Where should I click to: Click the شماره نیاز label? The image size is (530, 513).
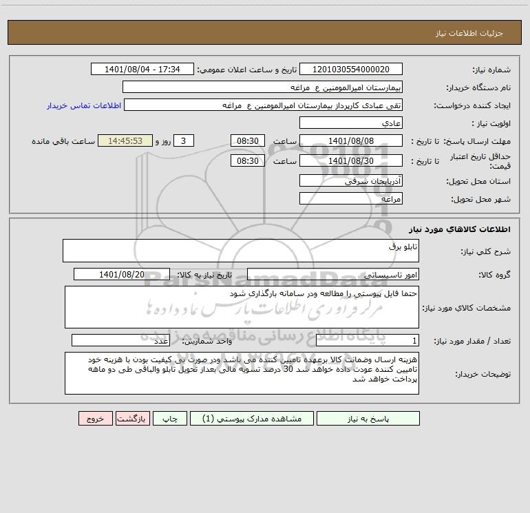(491, 70)
